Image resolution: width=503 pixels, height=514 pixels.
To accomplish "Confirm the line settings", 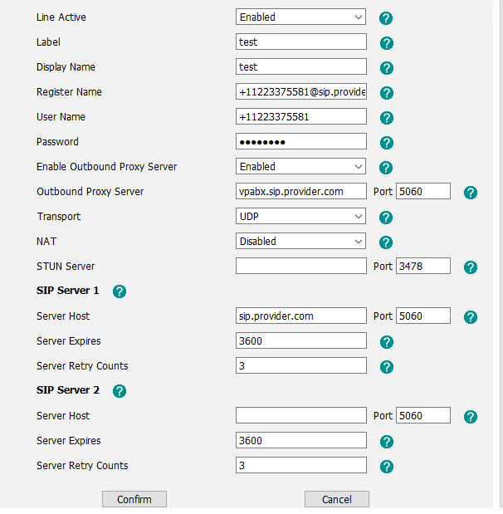I will [x=134, y=499].
